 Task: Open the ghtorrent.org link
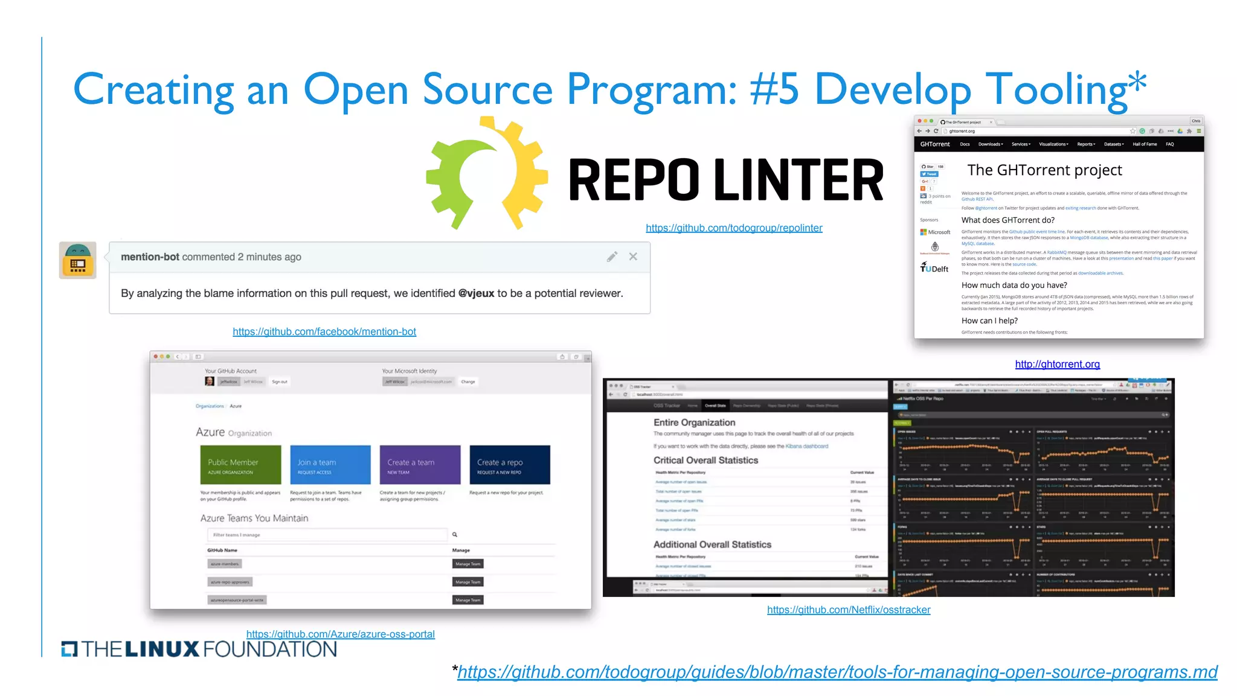1057,364
